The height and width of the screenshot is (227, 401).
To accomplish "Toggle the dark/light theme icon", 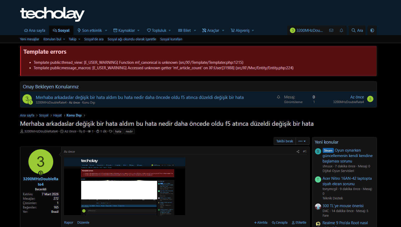I will [x=372, y=30].
